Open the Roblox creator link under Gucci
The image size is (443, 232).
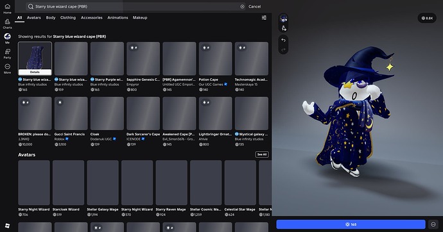59,139
